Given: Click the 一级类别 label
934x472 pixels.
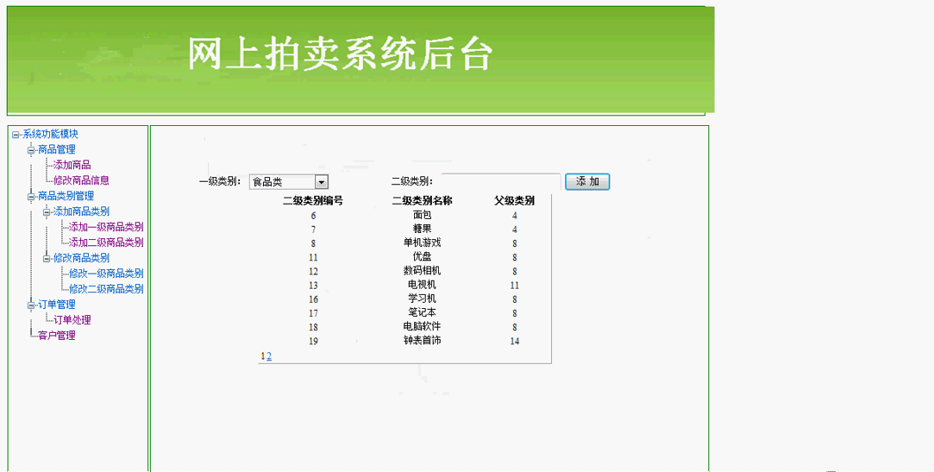Looking at the screenshot, I should pyautogui.click(x=220, y=182).
